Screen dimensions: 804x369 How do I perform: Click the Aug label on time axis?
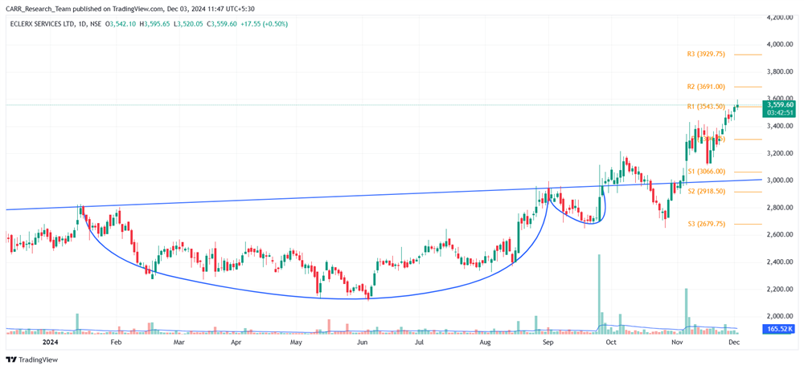tap(485, 342)
